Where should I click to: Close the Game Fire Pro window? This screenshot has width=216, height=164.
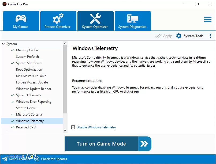pyautogui.click(x=210, y=4)
